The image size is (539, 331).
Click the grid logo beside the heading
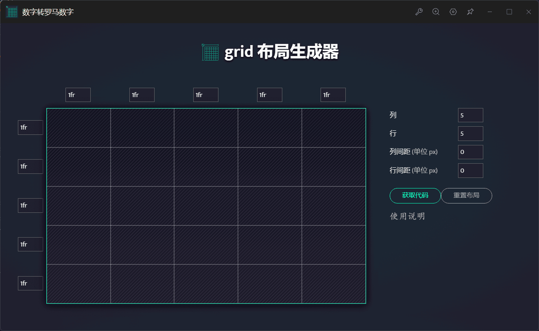[210, 52]
